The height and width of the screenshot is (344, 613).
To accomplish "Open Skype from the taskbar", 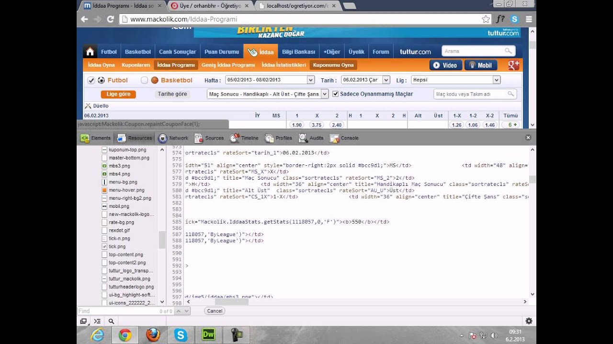I will (181, 335).
